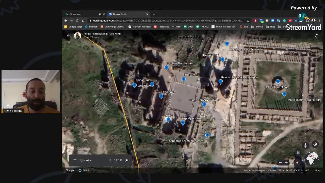325x183 pixels.
Task: Open the Bitly bookmark
Action: 244,27
